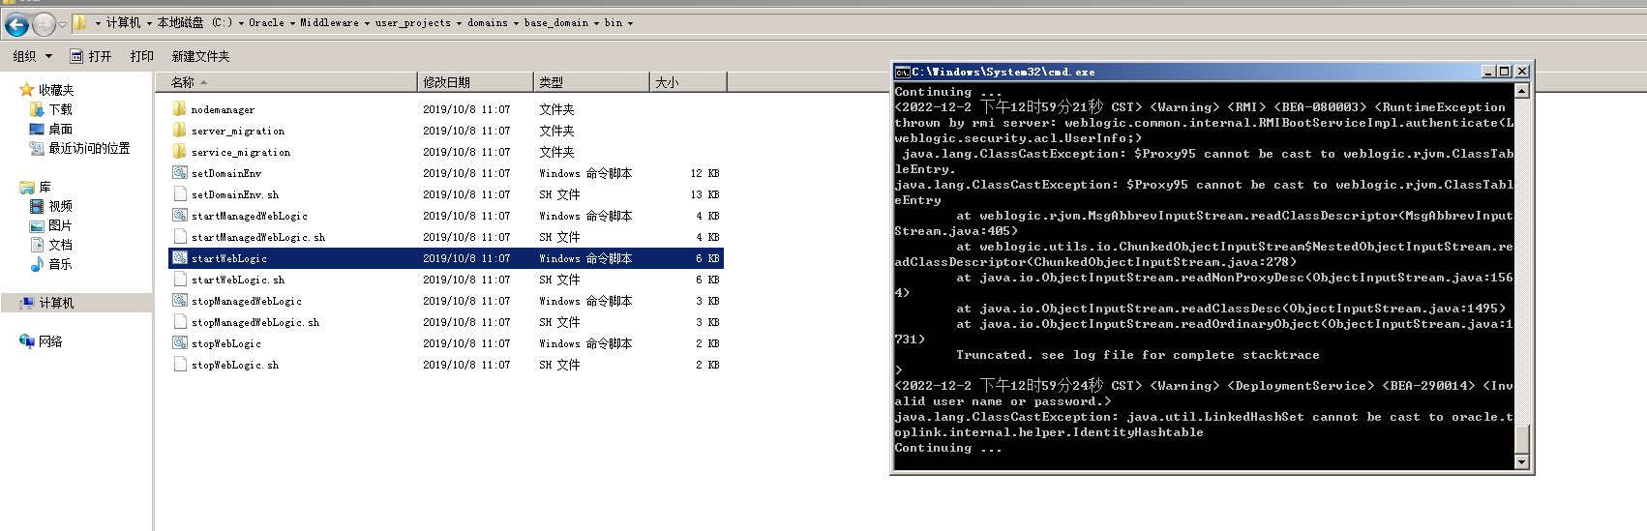Select the user_projects breadcrumb segment
This screenshot has width=1647, height=531.
413,22
